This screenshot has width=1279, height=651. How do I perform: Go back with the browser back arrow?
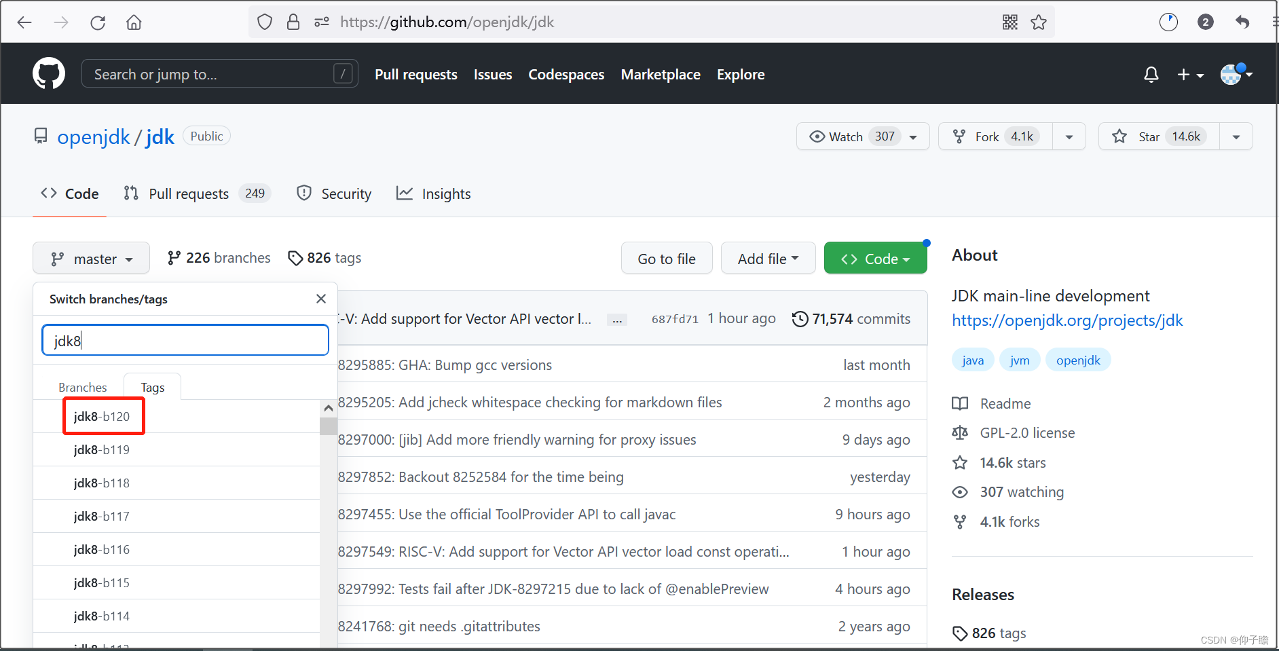tap(24, 22)
